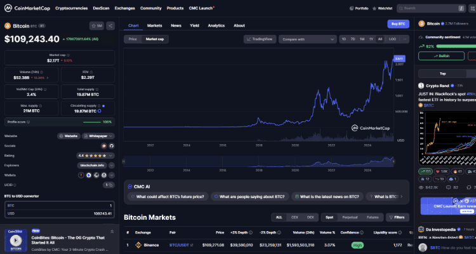Show Max. supply info icon
Screen dimensions: 476x254
pyautogui.click(x=41, y=106)
